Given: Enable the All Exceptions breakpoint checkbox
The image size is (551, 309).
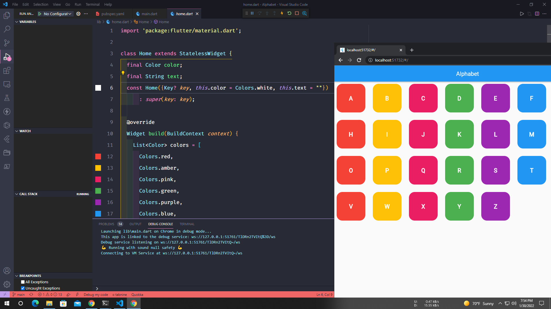Looking at the screenshot, I should [23, 282].
